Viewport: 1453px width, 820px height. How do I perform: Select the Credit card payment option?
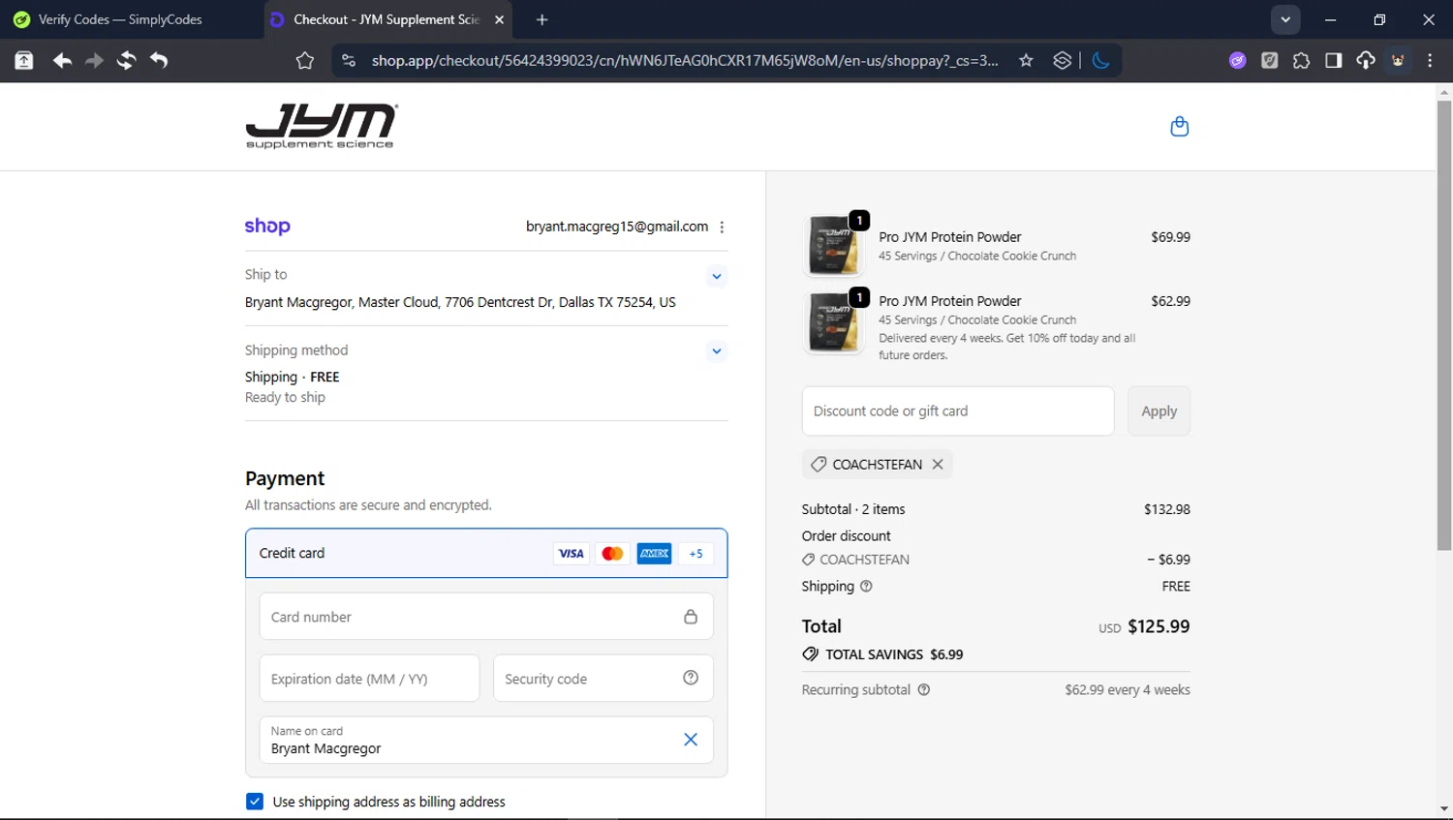tap(486, 553)
